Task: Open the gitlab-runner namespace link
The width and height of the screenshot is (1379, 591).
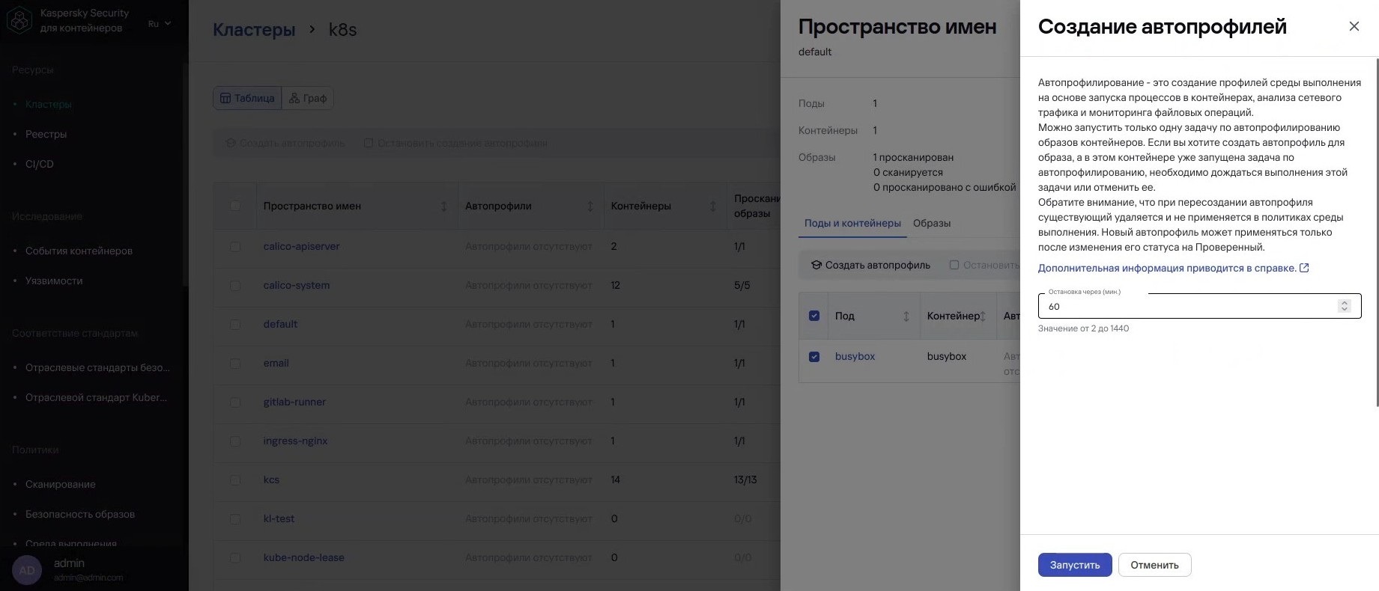Action: coord(294,402)
